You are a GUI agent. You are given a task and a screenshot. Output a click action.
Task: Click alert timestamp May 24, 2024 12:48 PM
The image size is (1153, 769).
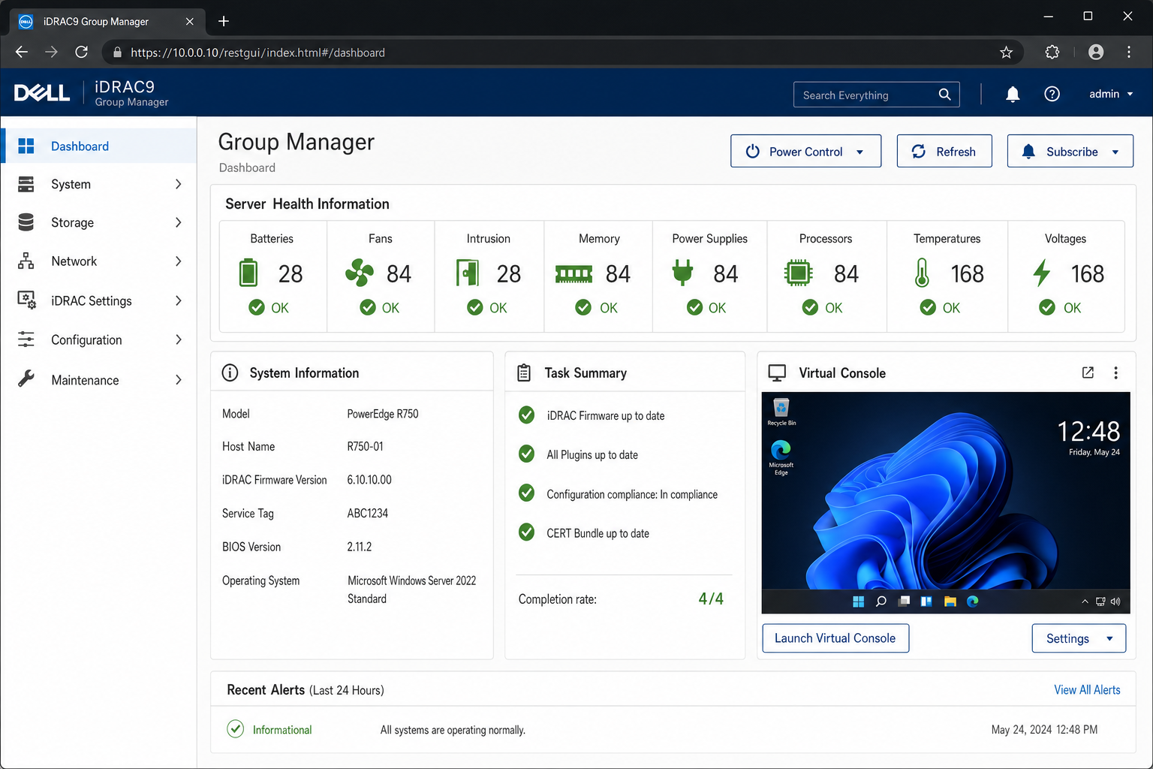point(1044,730)
